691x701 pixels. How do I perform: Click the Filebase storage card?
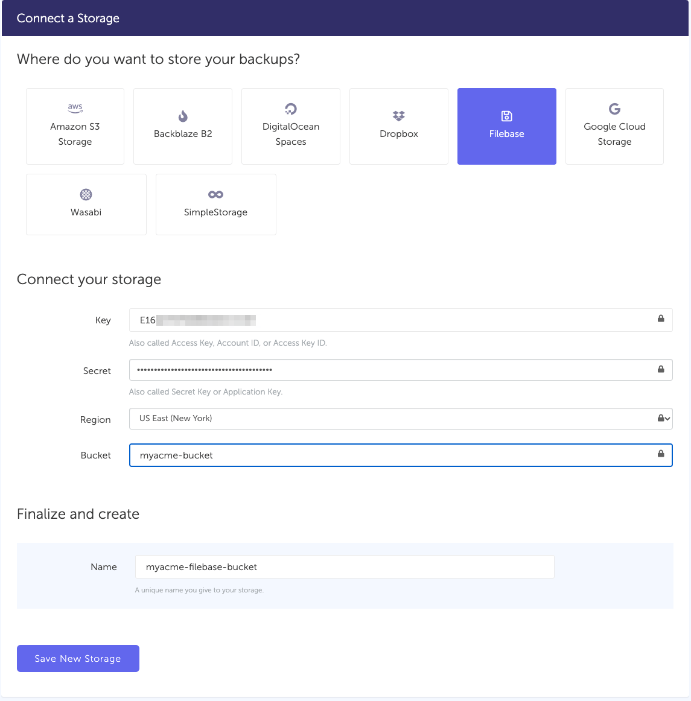[x=507, y=126]
